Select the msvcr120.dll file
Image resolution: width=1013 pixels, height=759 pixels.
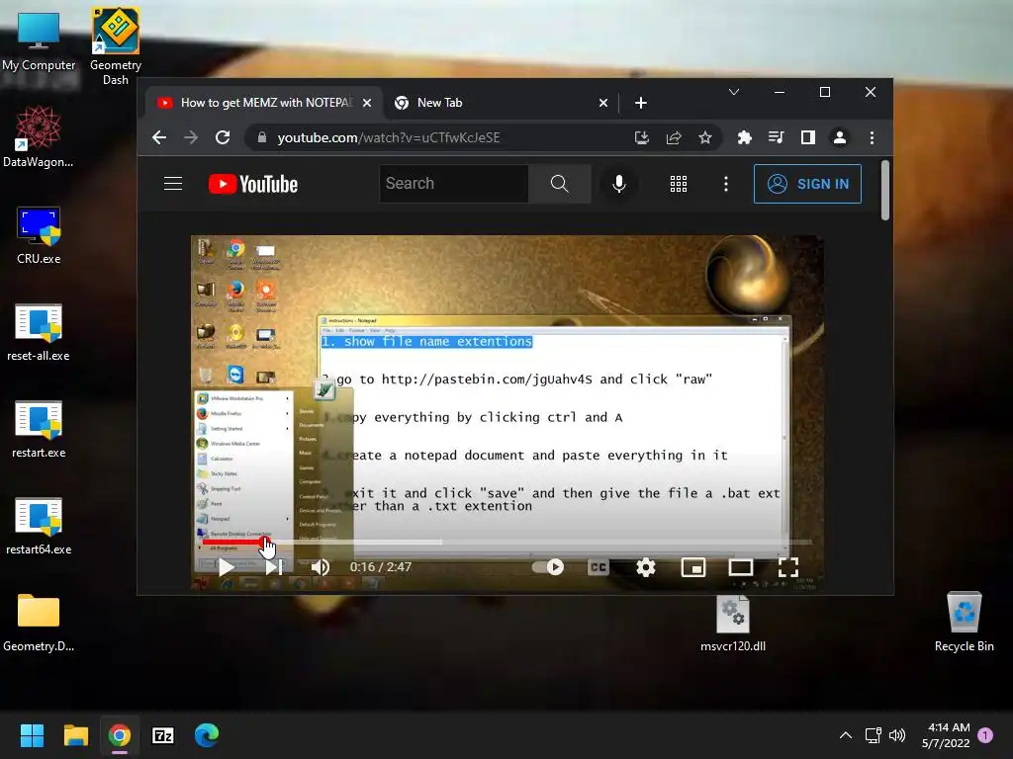click(x=733, y=624)
